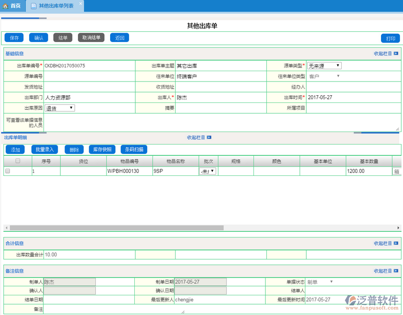Select the 其他出库单列表 tab

56,6
